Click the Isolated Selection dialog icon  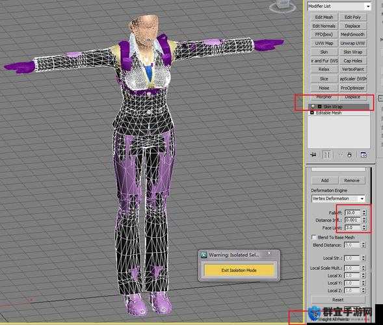pyautogui.click(x=204, y=255)
